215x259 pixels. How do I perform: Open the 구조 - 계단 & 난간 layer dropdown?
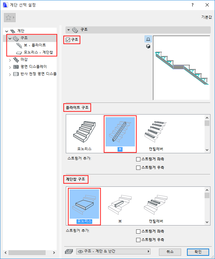click(x=113, y=252)
